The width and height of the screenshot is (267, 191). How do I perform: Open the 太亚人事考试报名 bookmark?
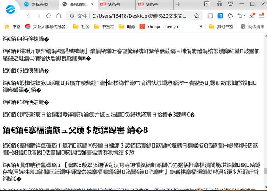point(47,27)
